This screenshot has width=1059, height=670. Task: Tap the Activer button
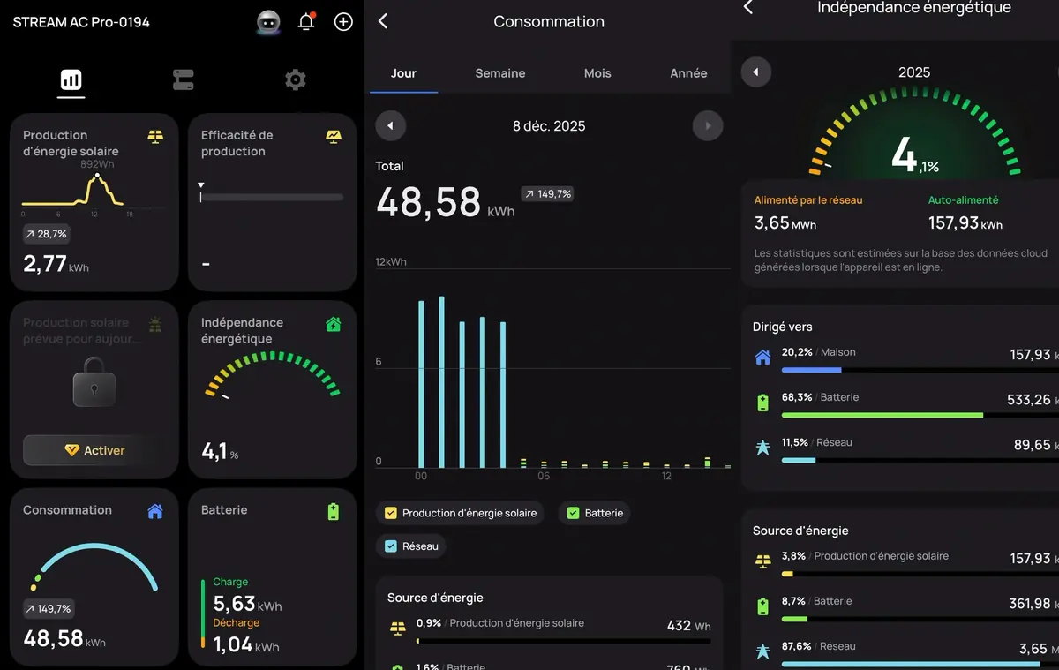[93, 450]
